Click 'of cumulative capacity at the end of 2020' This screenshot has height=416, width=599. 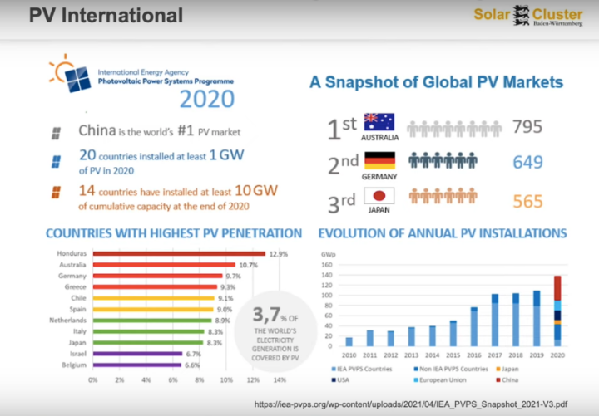tap(164, 206)
